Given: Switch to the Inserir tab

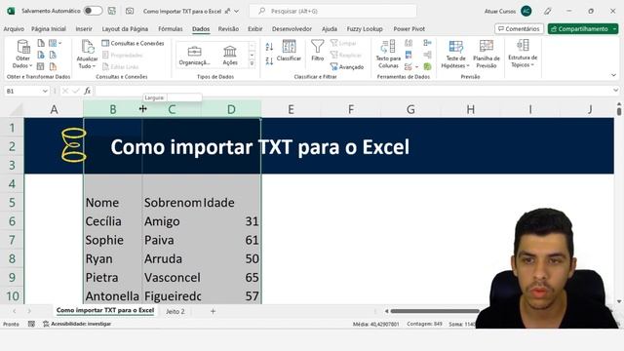Looking at the screenshot, I should (x=84, y=28).
